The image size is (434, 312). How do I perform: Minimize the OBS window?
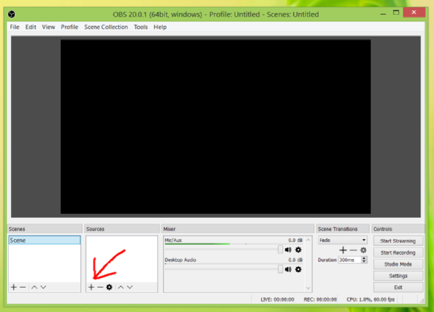383,13
